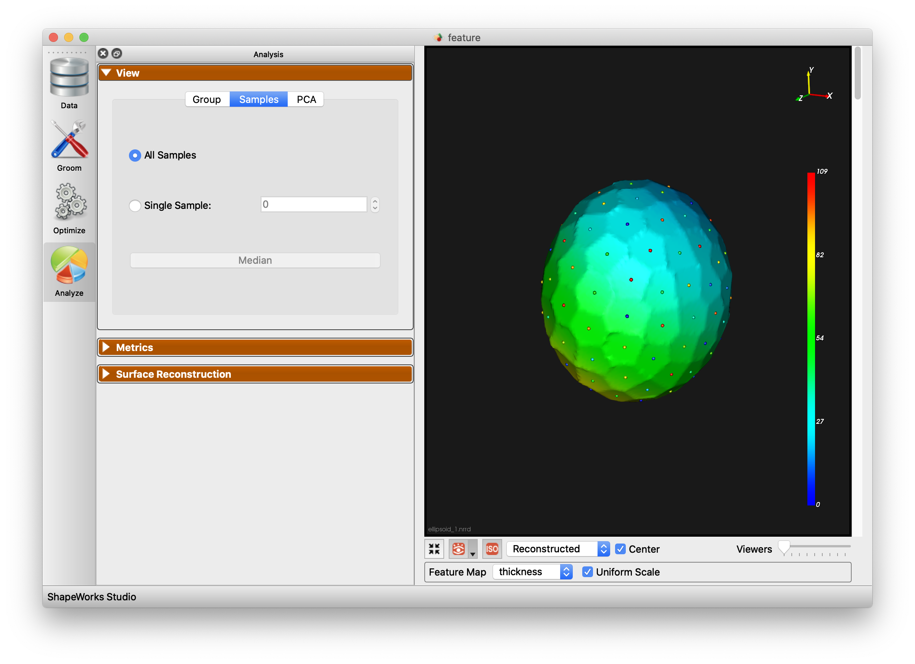
Task: Click the zoom-to-fit viewer icon
Action: coord(434,549)
